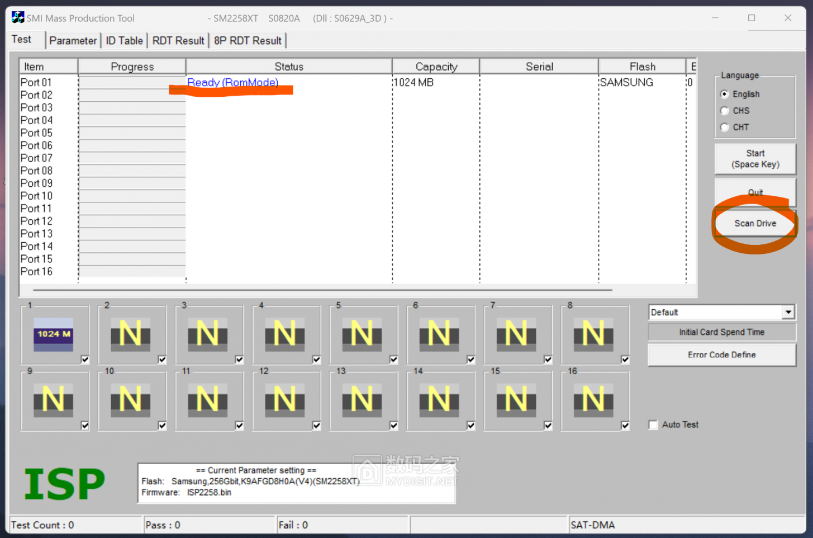813x538 pixels.
Task: Click the port 14 'N' slot icon
Action: tap(439, 400)
